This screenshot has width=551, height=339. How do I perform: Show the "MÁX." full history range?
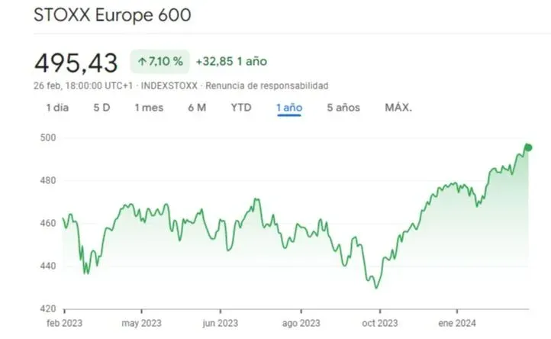[x=398, y=108]
